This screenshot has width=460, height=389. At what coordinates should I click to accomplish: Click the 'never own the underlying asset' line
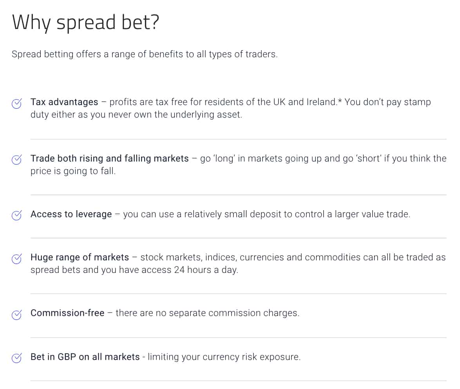[136, 115]
